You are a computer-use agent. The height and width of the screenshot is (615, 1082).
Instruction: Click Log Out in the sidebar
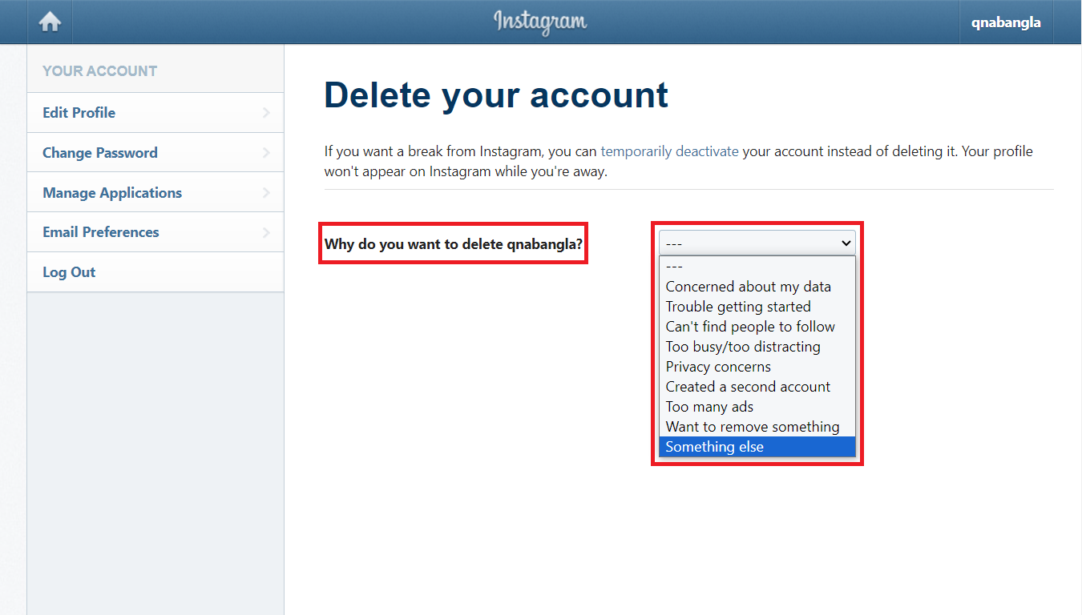click(68, 271)
